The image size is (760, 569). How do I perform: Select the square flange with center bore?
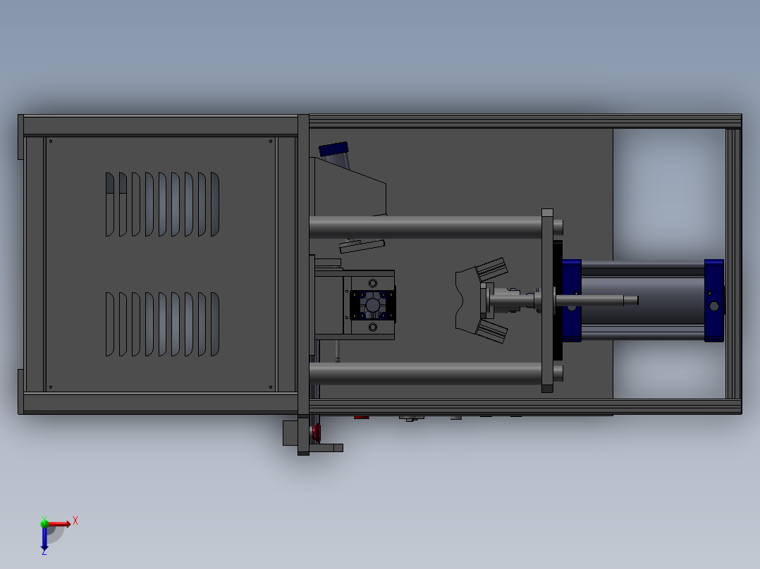pyautogui.click(x=372, y=305)
